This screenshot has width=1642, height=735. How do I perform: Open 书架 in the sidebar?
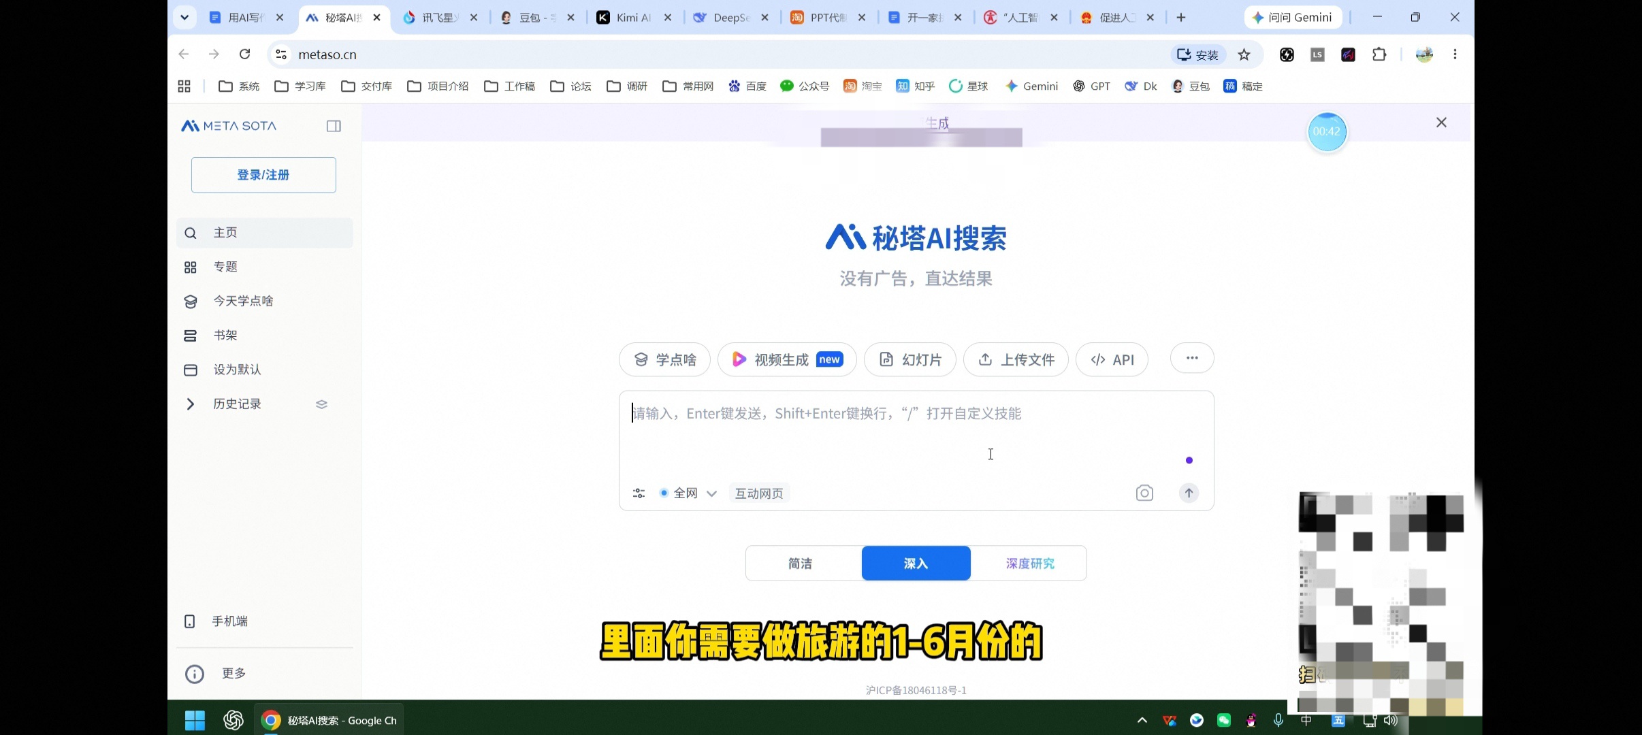(265, 336)
